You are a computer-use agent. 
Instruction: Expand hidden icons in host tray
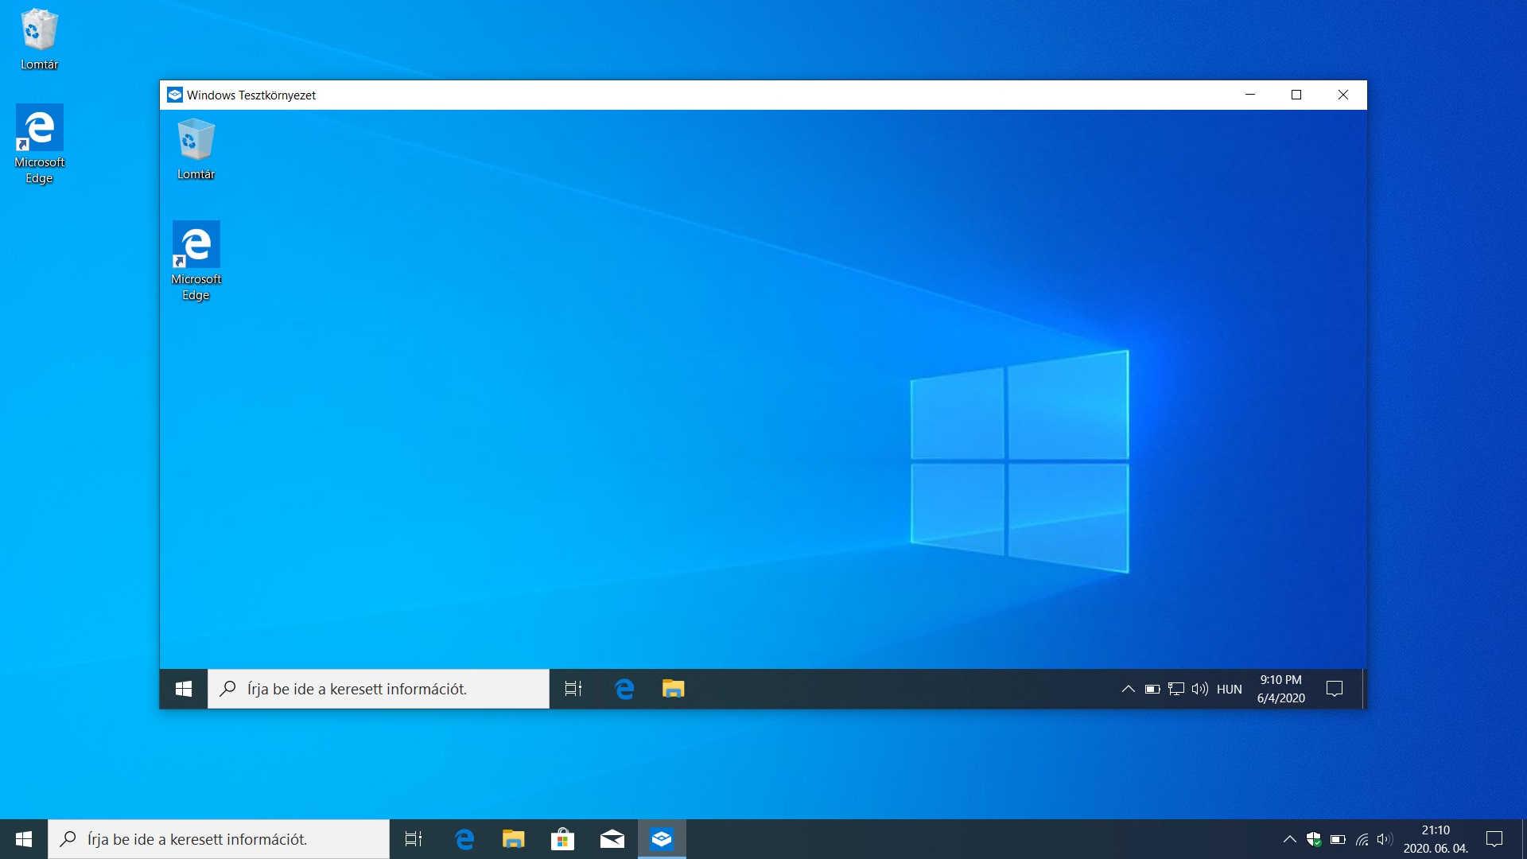point(1290,839)
